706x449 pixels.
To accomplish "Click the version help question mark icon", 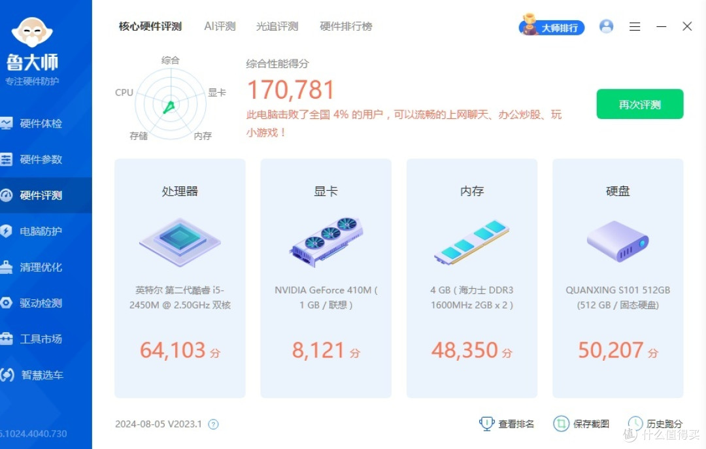I will coord(213,424).
